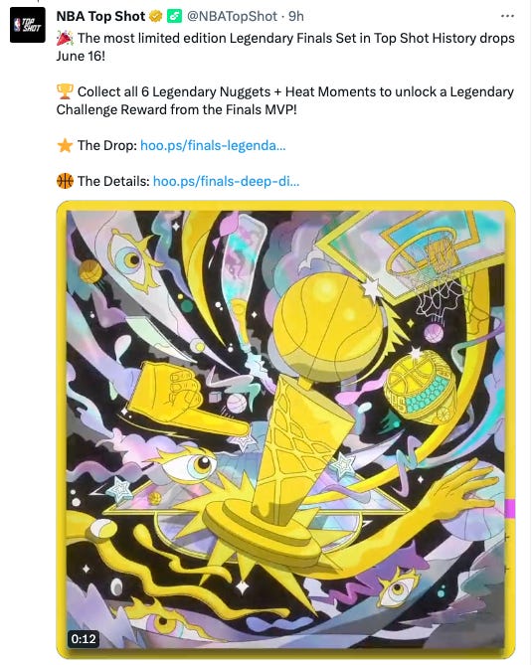Open the hoo.ps/finals-deep-di details link

tap(226, 181)
